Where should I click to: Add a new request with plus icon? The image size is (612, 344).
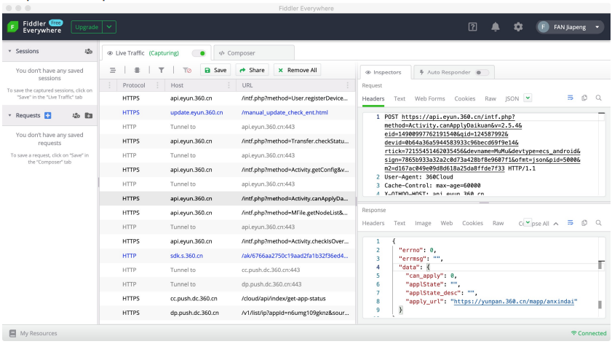[x=48, y=115]
